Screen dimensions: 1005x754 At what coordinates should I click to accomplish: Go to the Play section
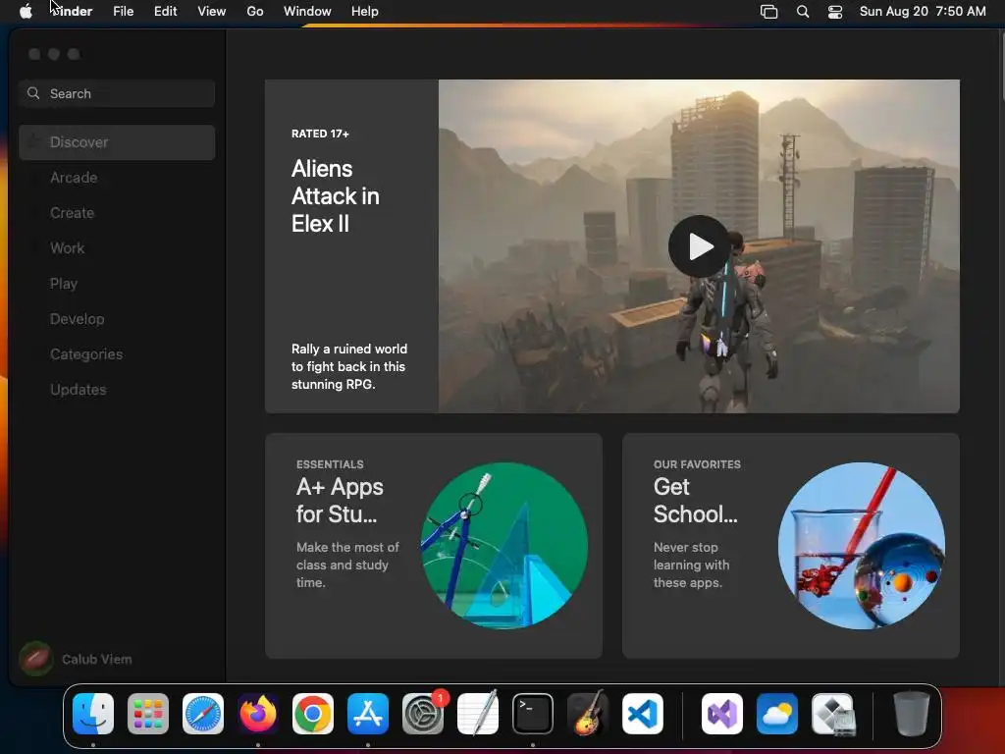coord(64,284)
